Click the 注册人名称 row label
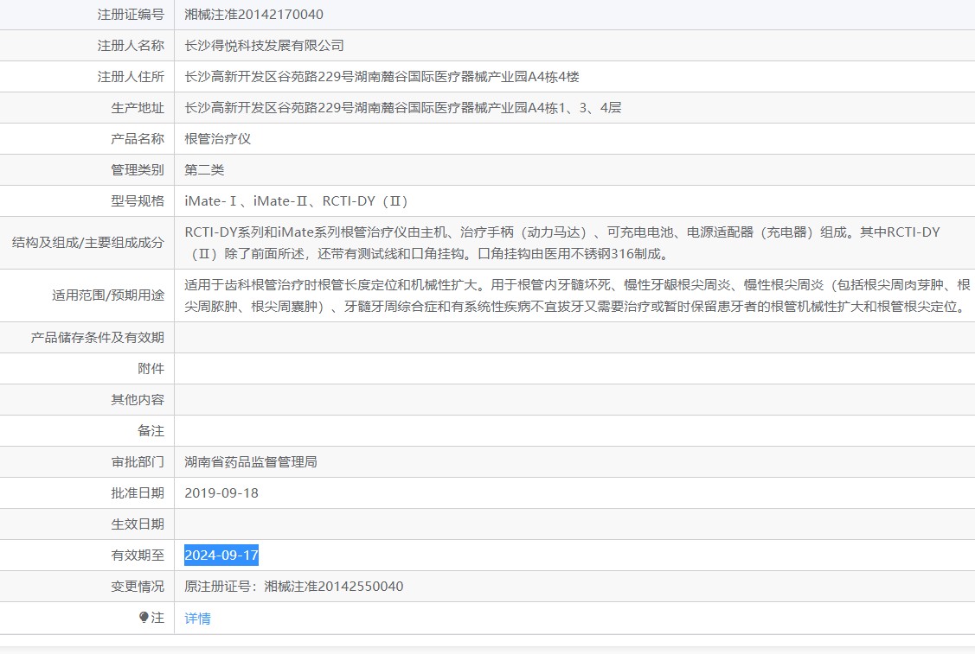This screenshot has height=654, width=975. (x=131, y=45)
